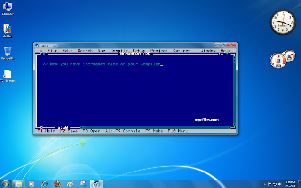Open Paint from the taskbar
The image size is (301, 188).
point(70,184)
